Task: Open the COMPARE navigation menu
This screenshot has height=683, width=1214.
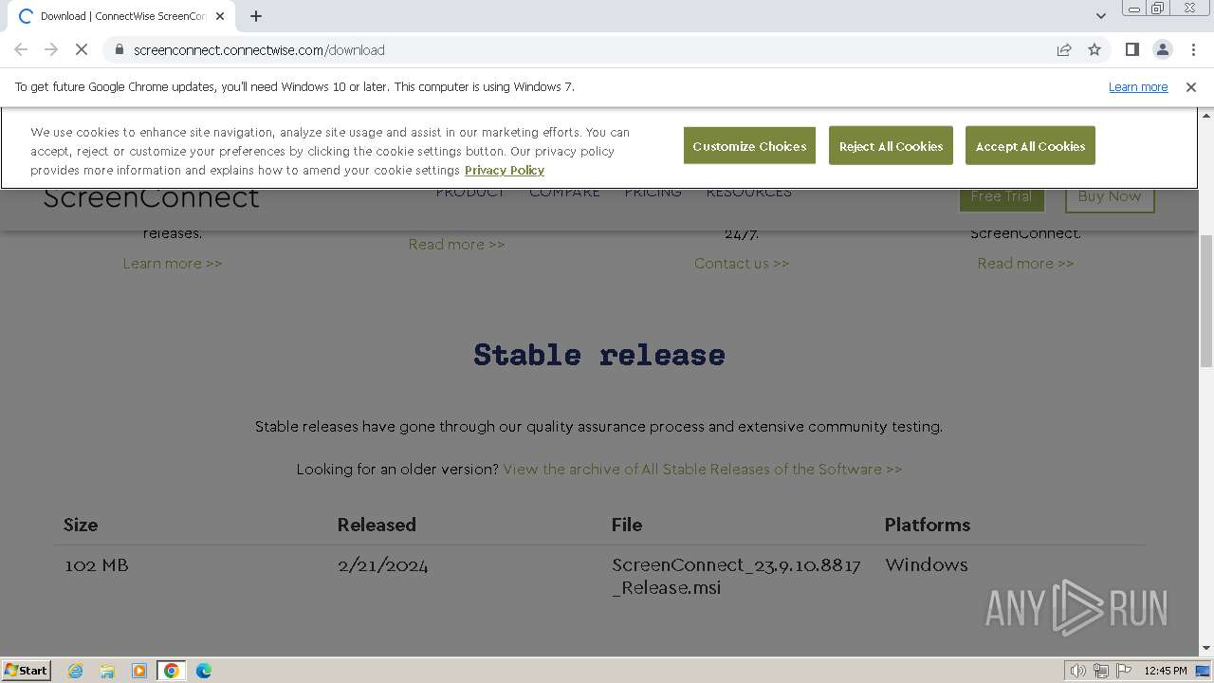Action: point(564,194)
